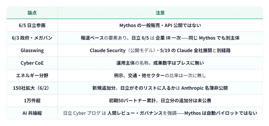Click the note mentioning Anthropic 名簿非公開

click(160, 88)
